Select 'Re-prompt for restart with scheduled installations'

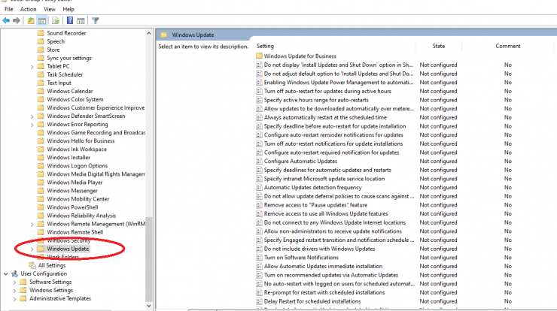point(324,292)
